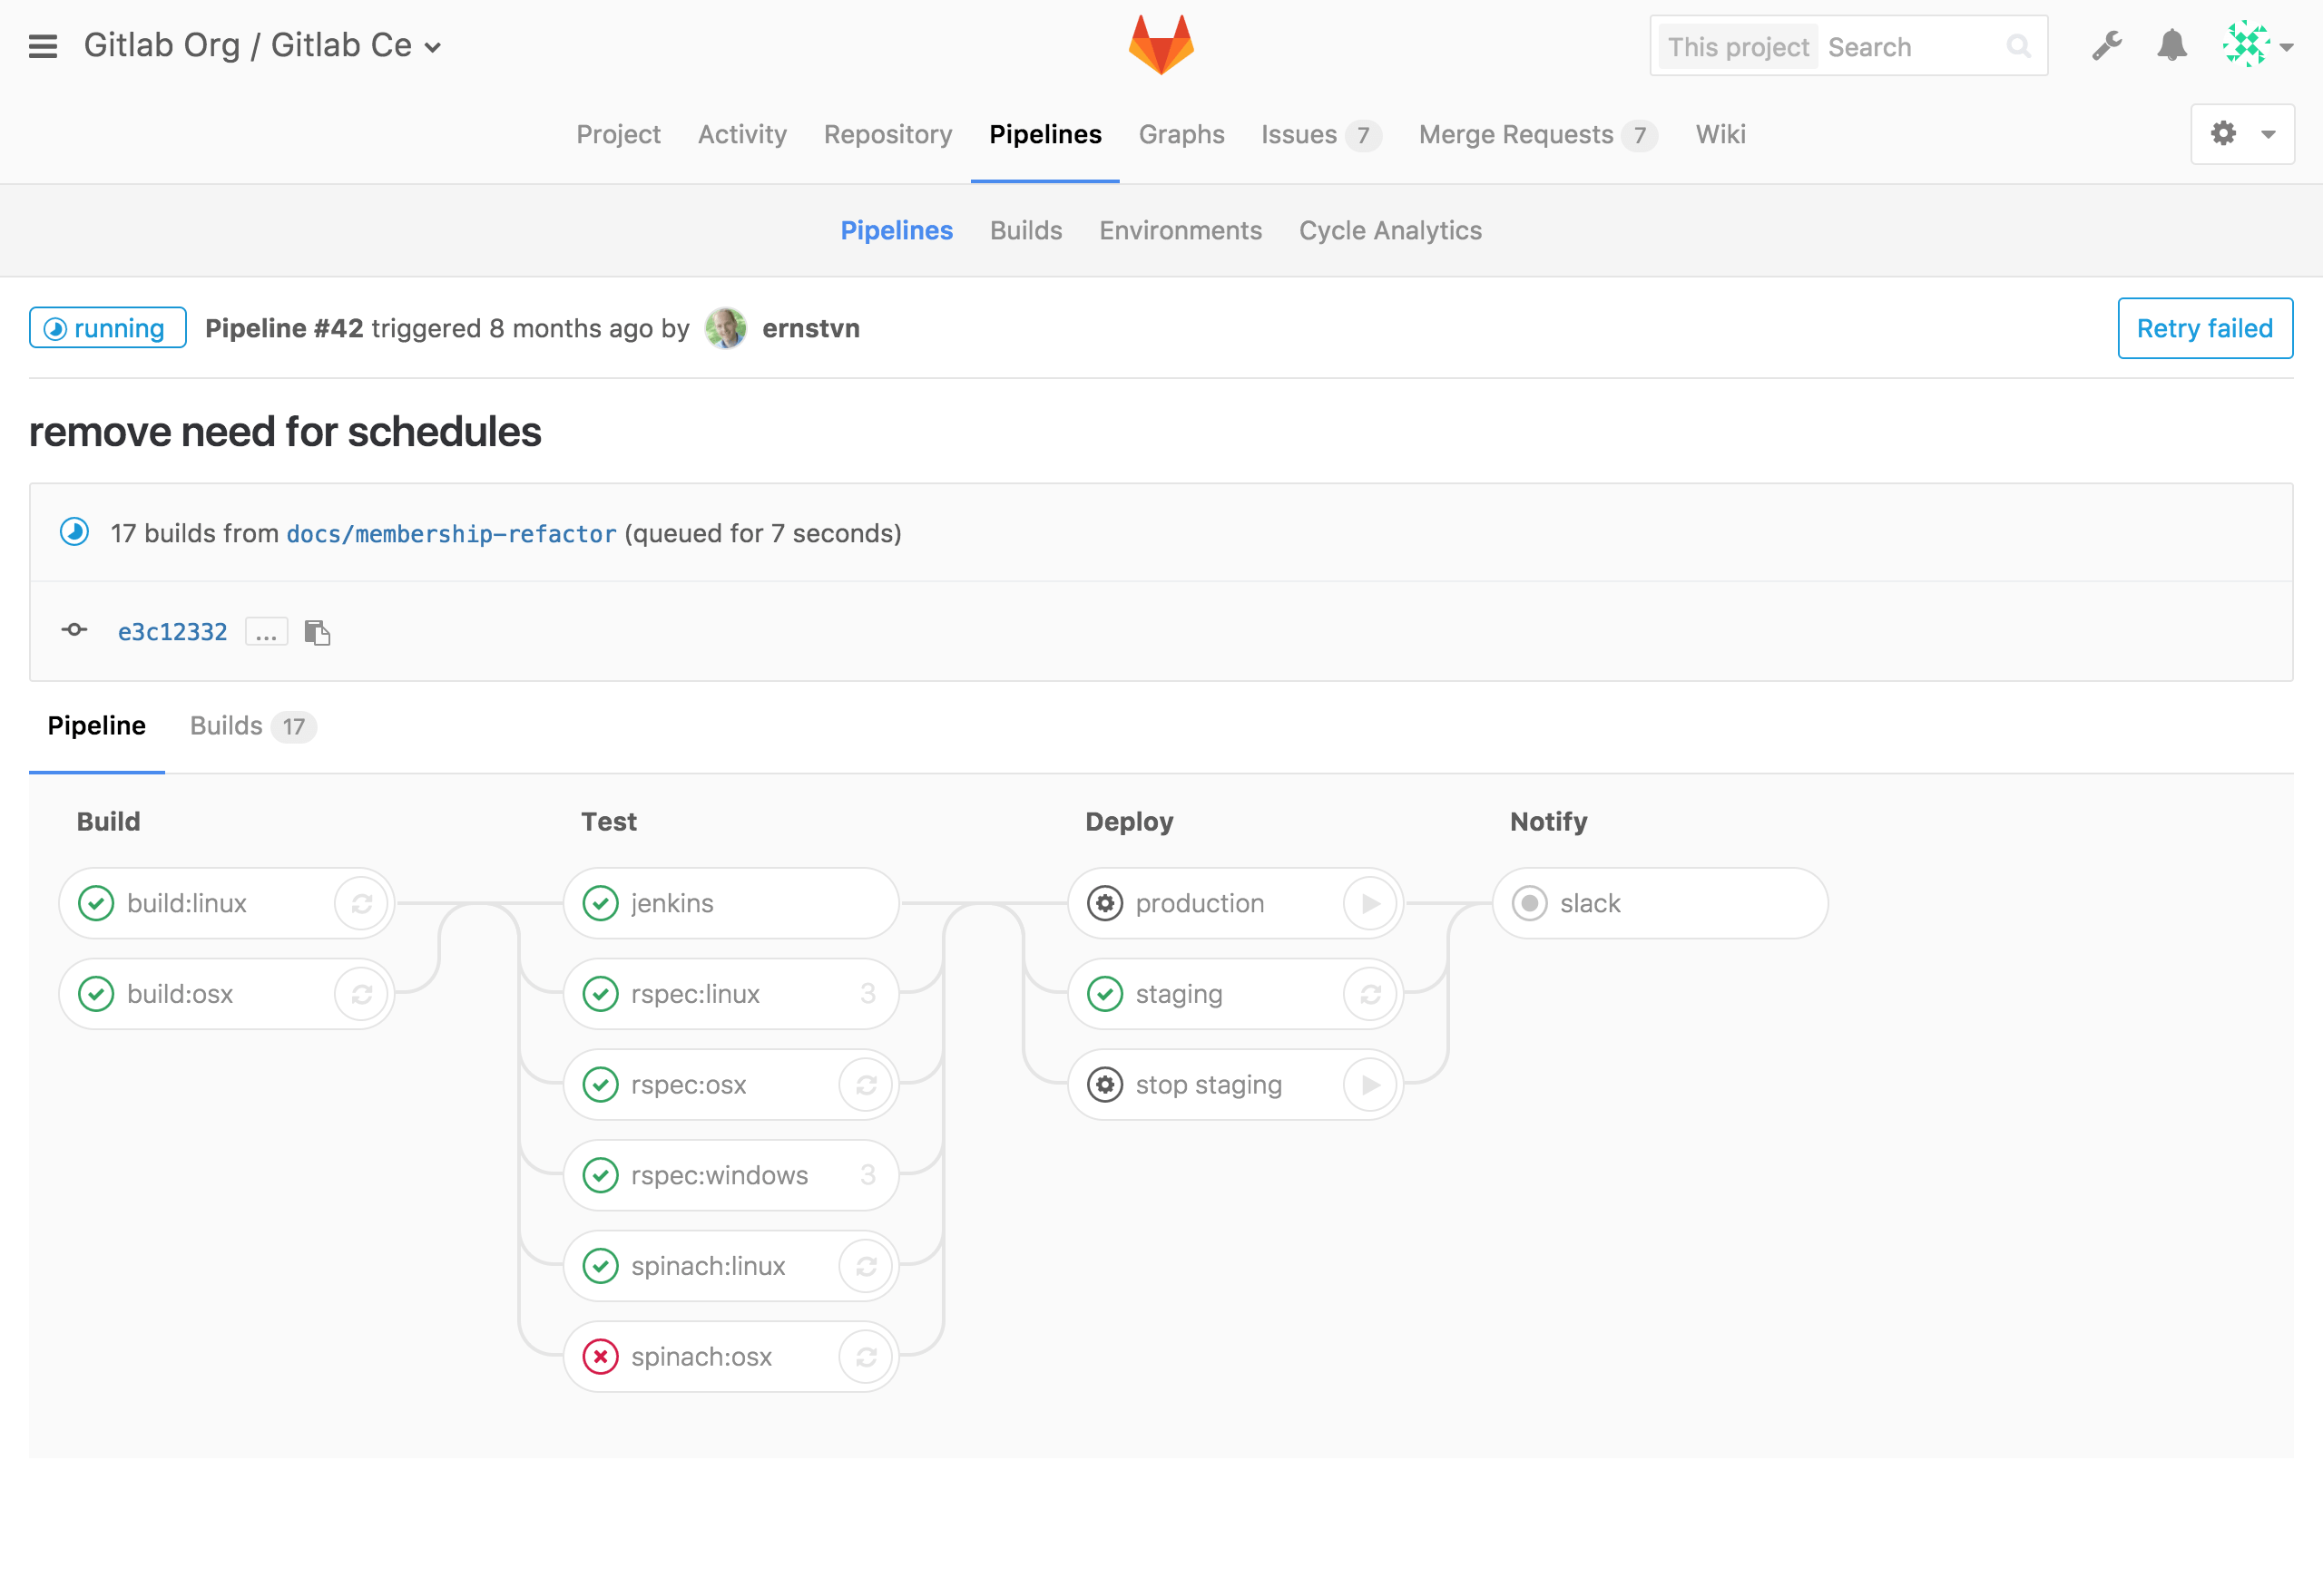This screenshot has height=1596, width=2323.
Task: Open the Graphs navigation menu item
Action: (x=1181, y=134)
